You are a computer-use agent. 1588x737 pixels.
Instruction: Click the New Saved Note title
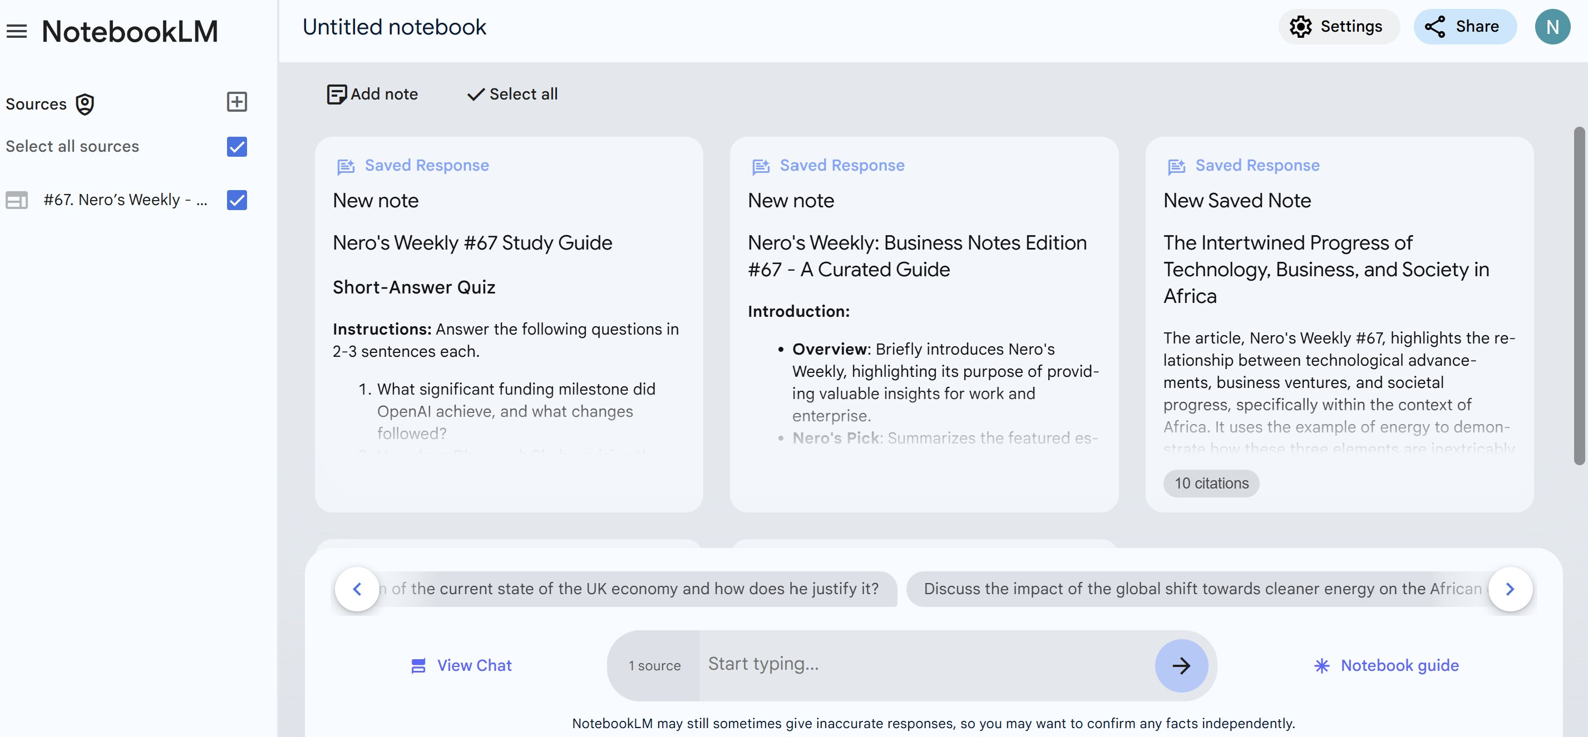click(x=1236, y=201)
